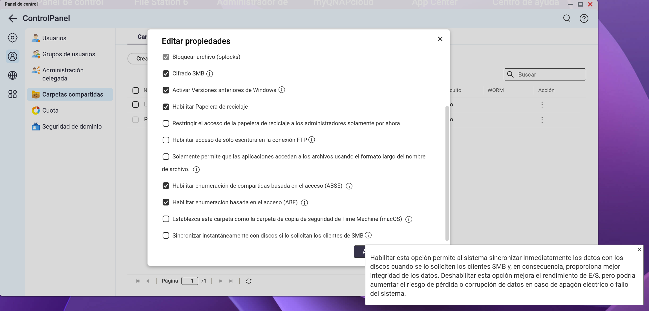The image size is (649, 311).
Task: Close the SMB sync tooltip popup
Action: pos(639,250)
